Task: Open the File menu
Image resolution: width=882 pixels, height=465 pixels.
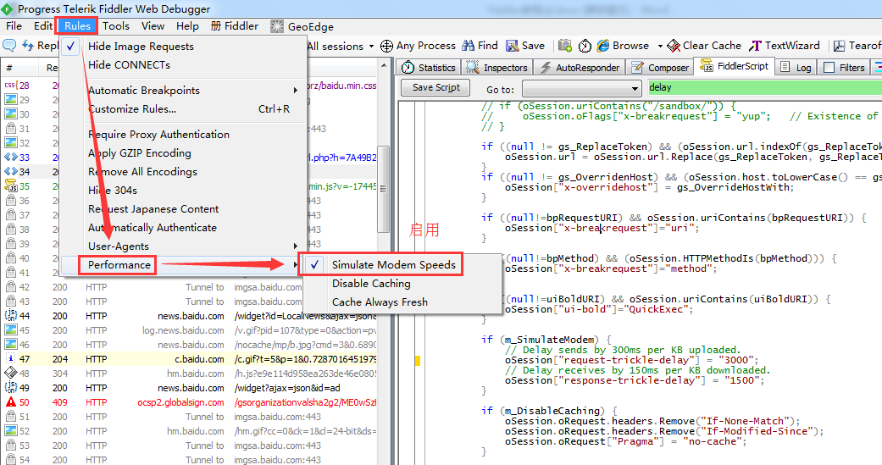Action: point(14,26)
